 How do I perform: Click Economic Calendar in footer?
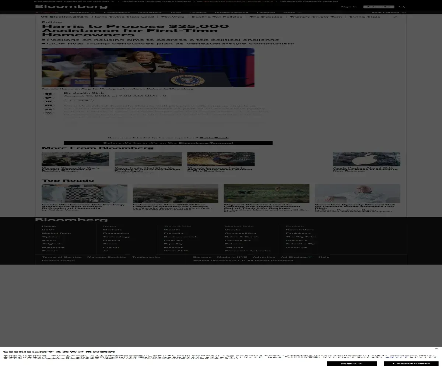[248, 251]
